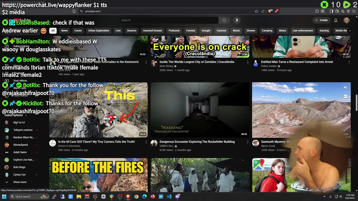The height and width of the screenshot is (201, 358).
Task: Open Brave Wallet icon
Action: click(x=337, y=11)
